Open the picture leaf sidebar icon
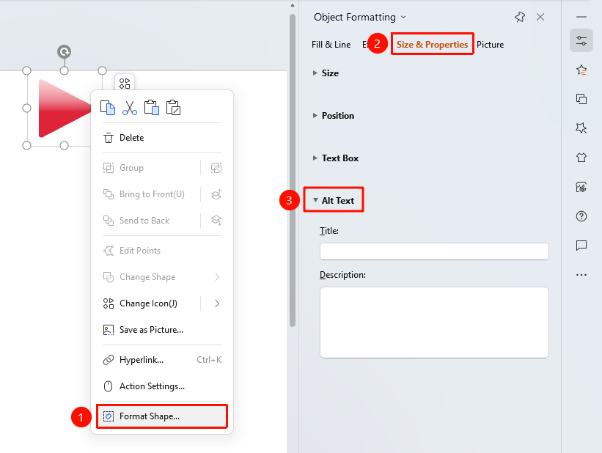The height and width of the screenshot is (453, 602). point(581,187)
